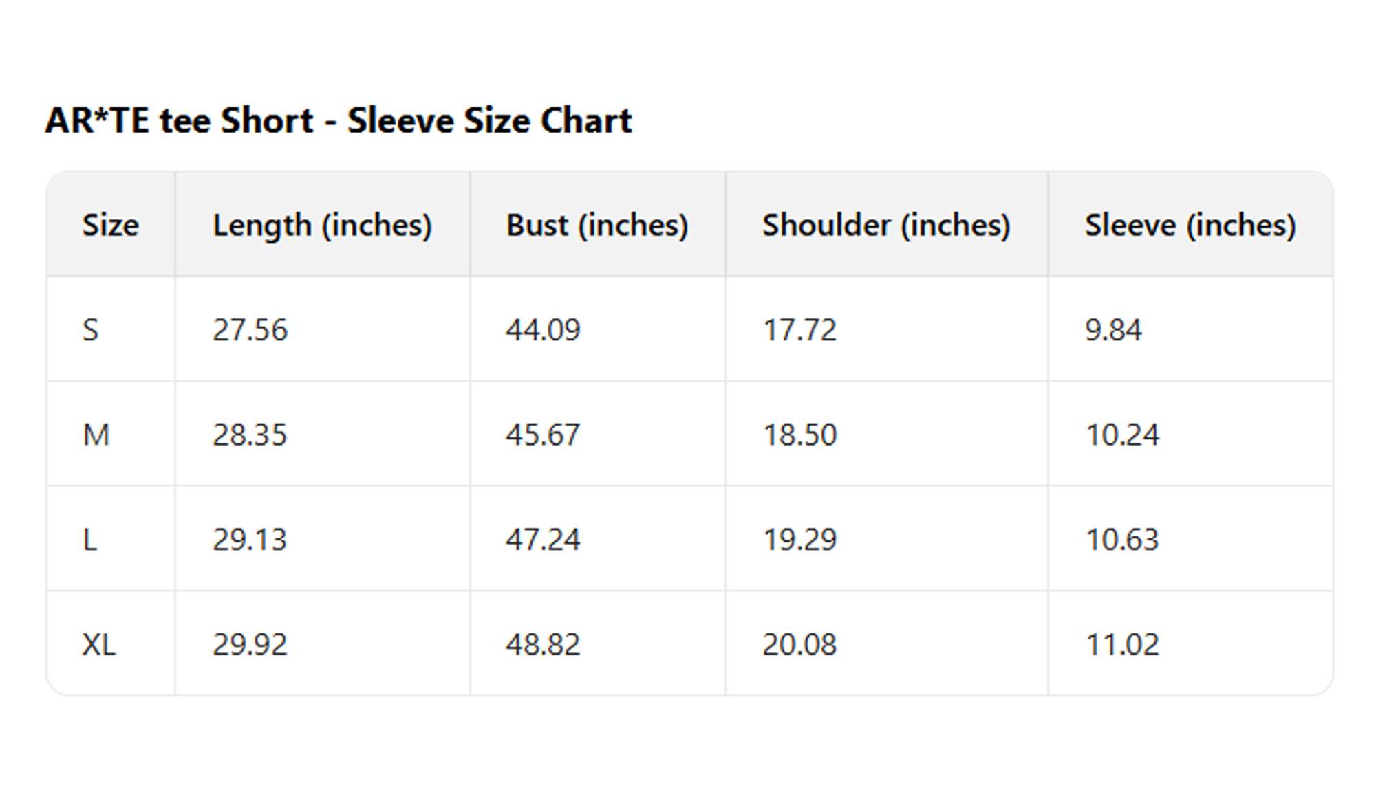Click the 20.08 shoulder value
The height and width of the screenshot is (801, 1376).
tap(799, 644)
